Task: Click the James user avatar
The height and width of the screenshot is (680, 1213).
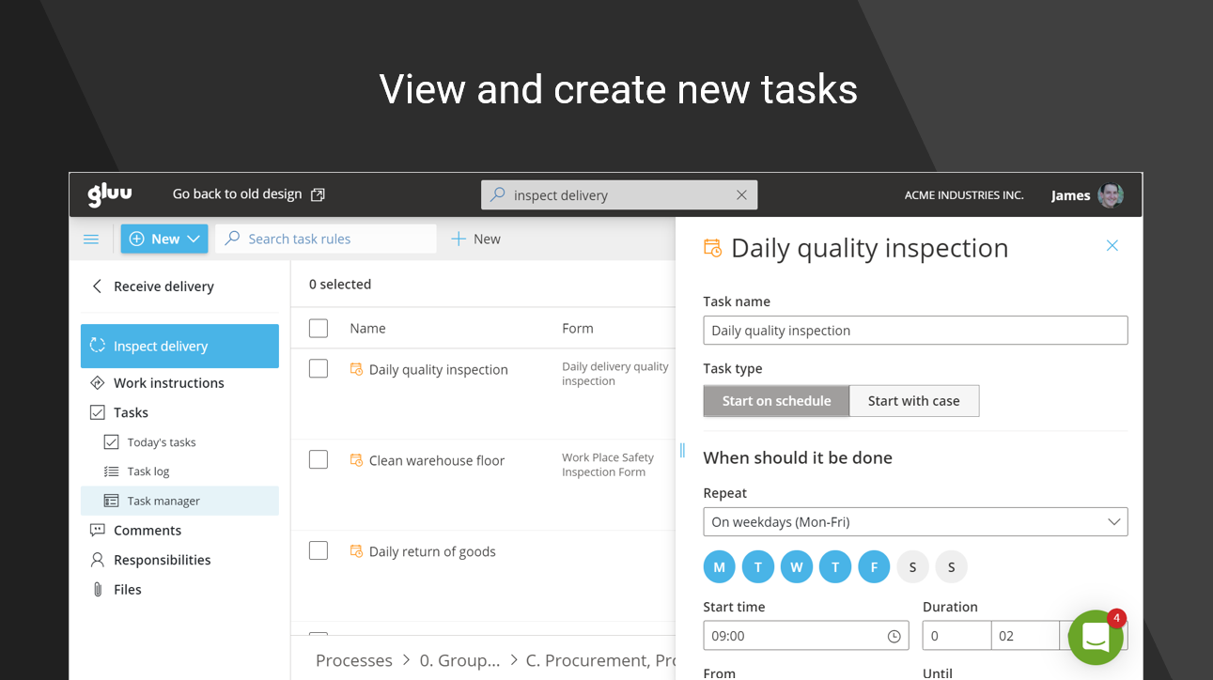Action: point(1111,195)
